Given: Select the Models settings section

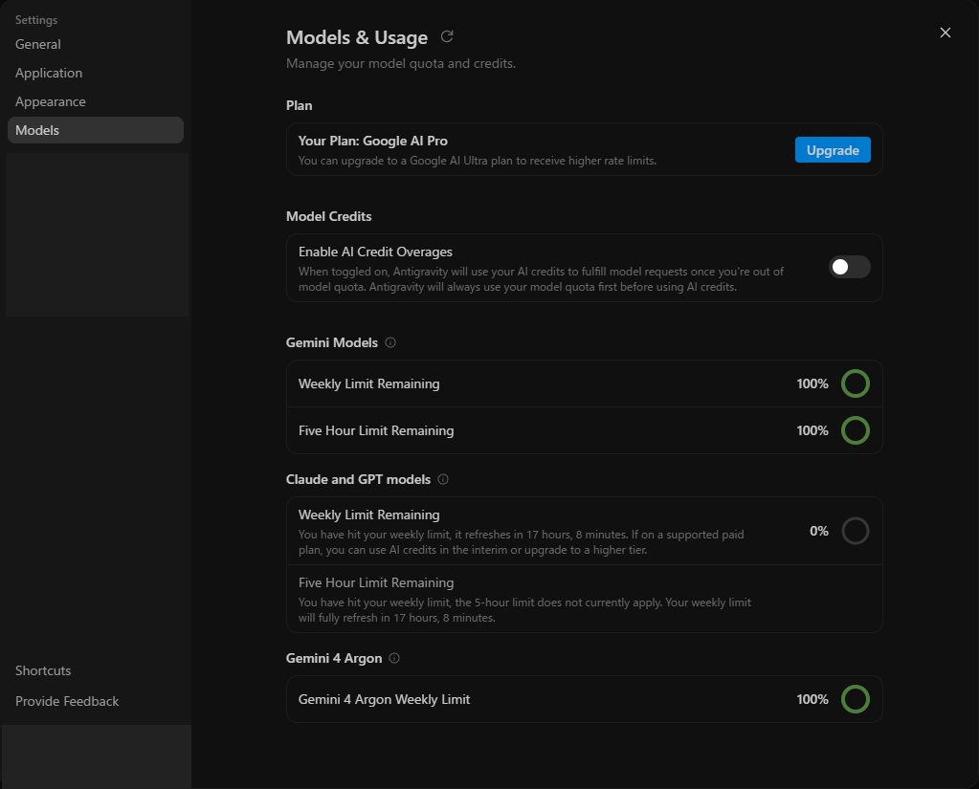Looking at the screenshot, I should 96,130.
